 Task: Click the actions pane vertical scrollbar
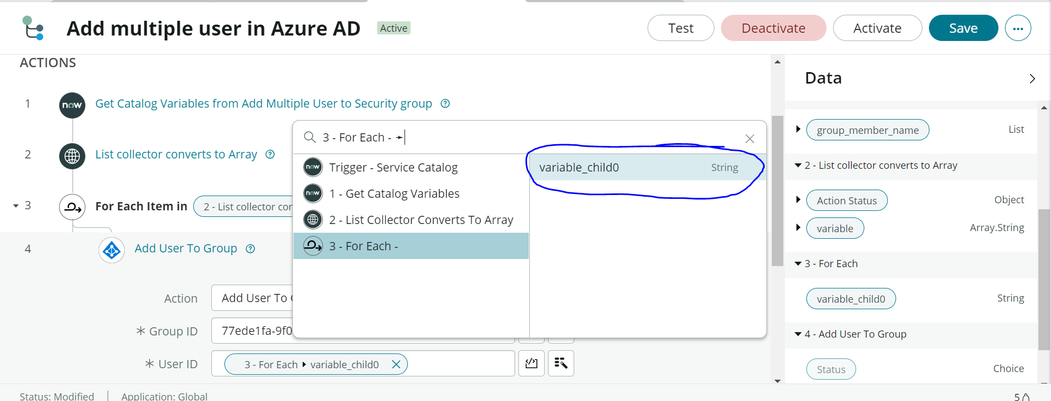tap(777, 191)
